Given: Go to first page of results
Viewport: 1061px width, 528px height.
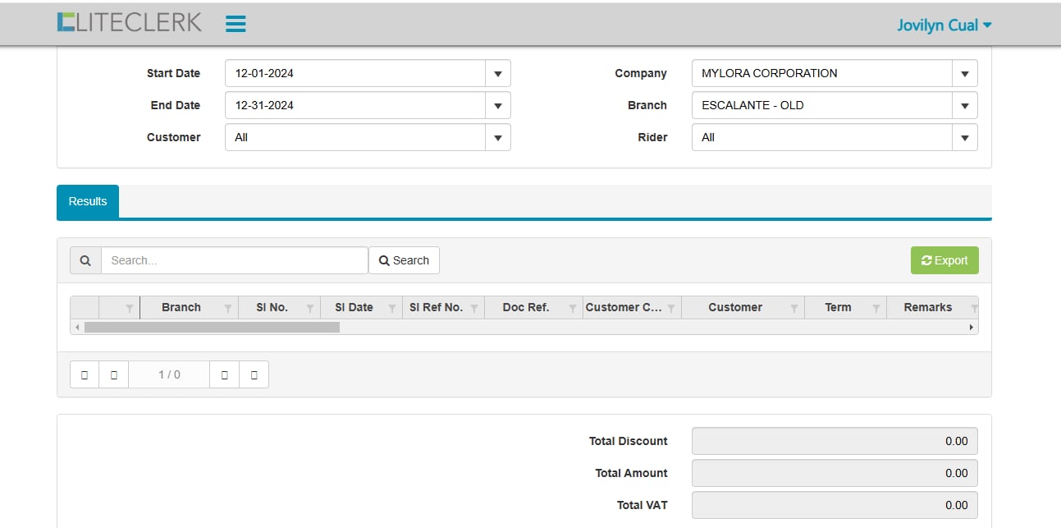Looking at the screenshot, I should [x=85, y=374].
